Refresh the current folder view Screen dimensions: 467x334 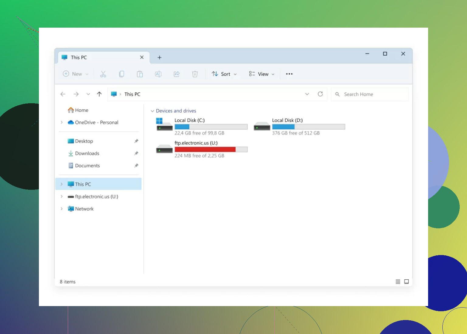point(320,94)
